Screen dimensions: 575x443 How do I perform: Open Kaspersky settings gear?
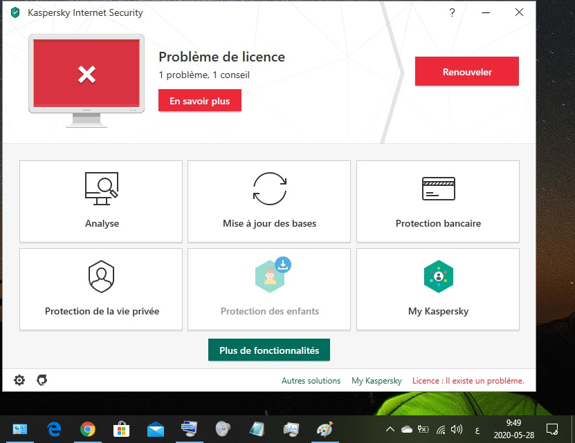pos(19,380)
